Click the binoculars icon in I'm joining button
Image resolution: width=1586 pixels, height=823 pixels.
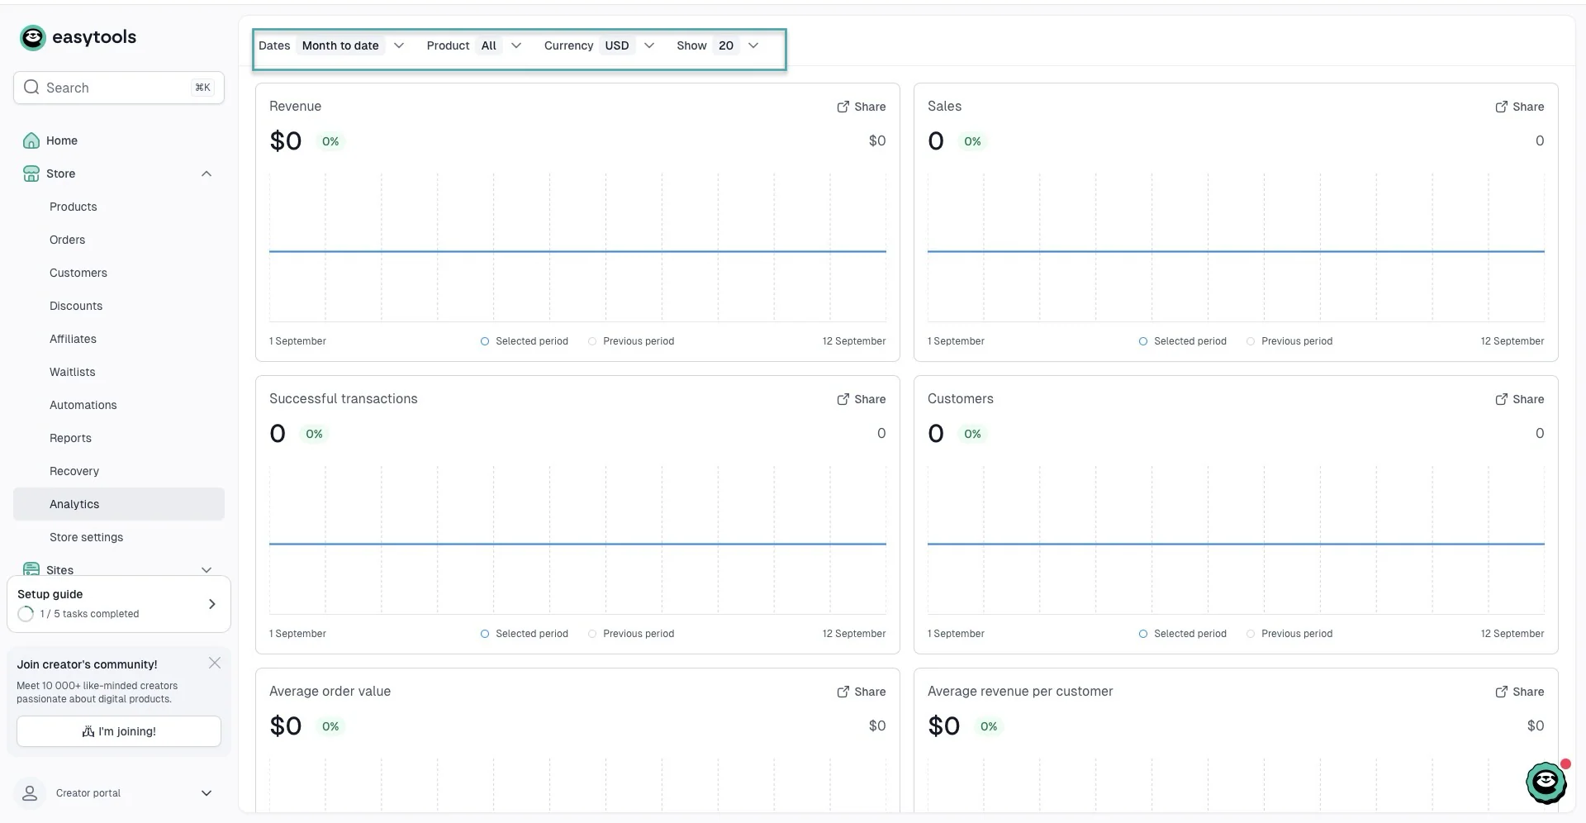coord(88,731)
